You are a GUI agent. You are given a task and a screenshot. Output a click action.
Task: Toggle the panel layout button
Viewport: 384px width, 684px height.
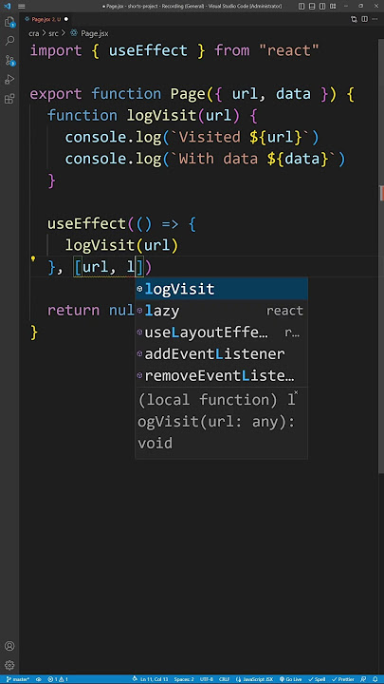[312, 6]
